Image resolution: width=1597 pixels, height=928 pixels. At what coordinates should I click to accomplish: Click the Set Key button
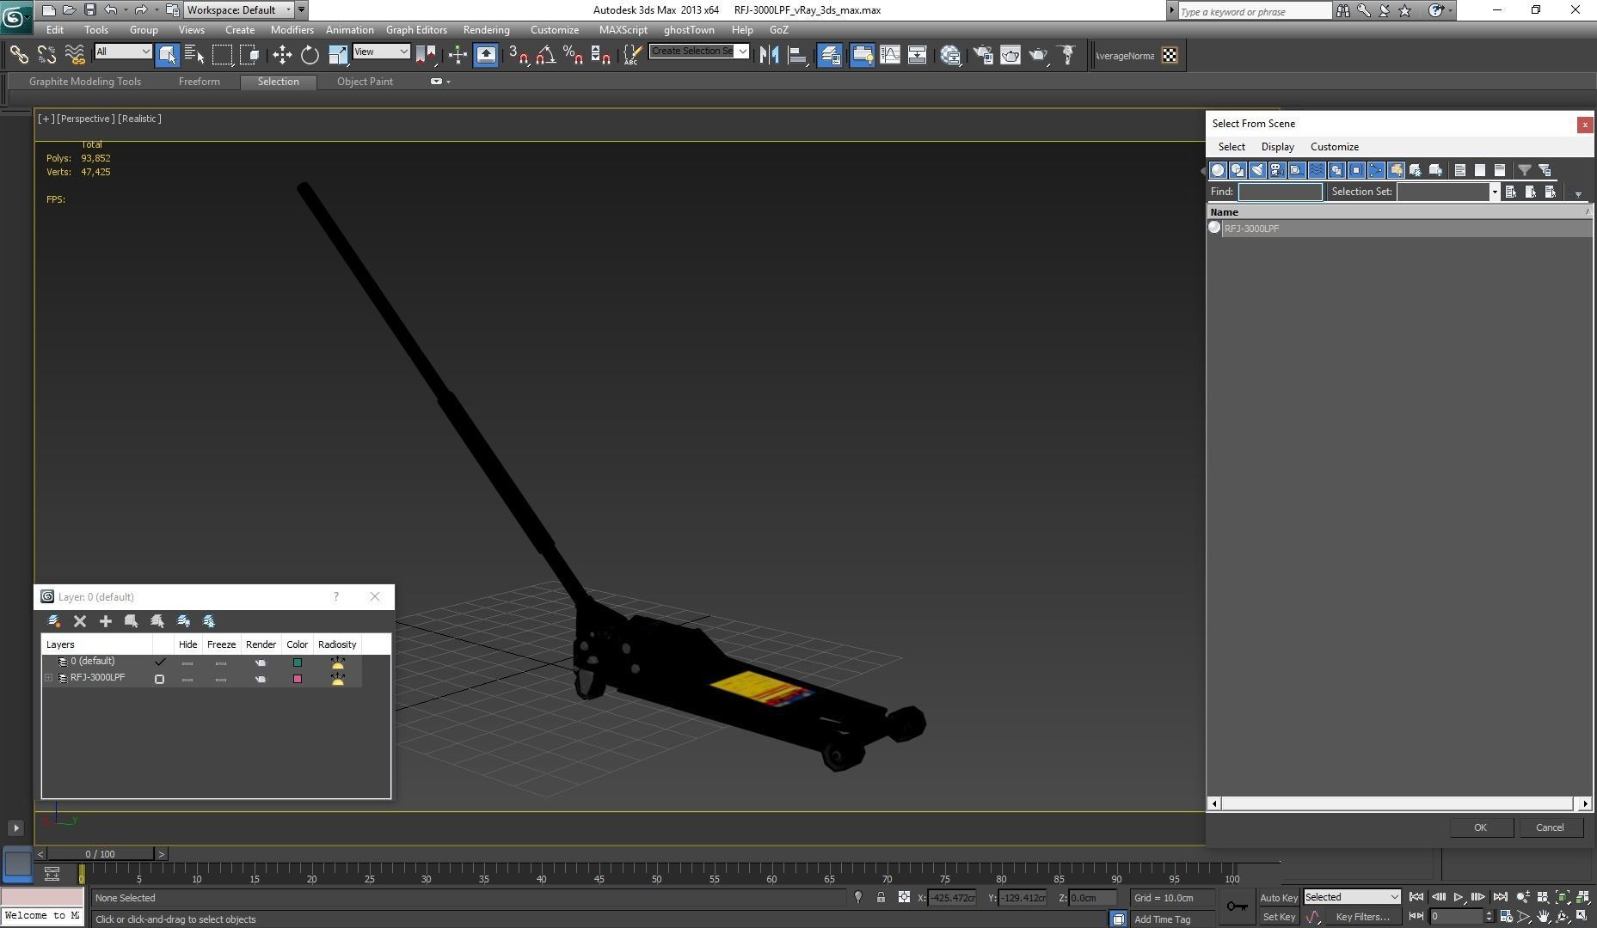tap(1278, 917)
